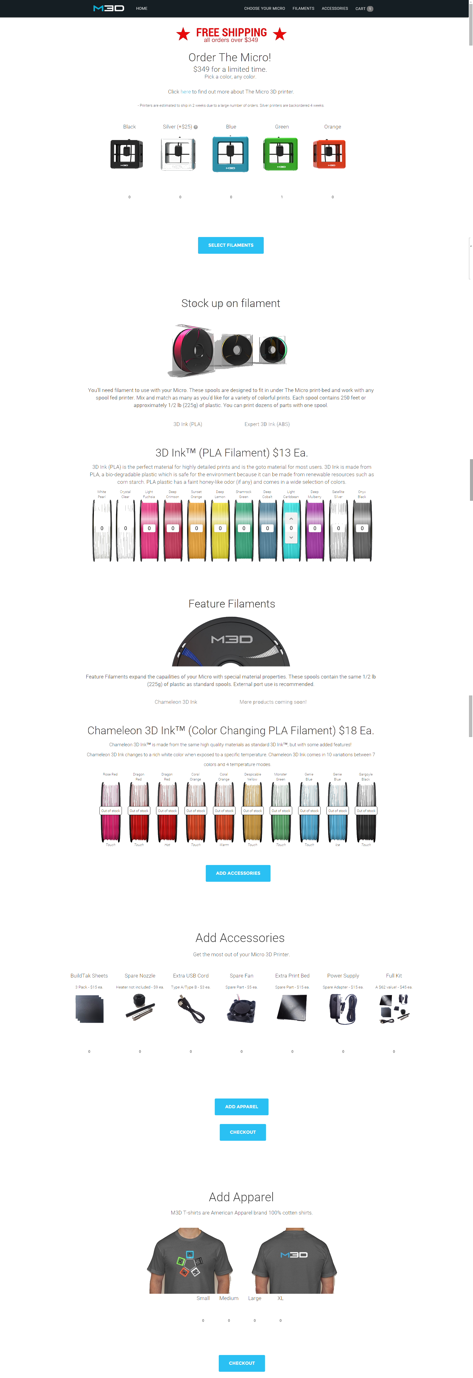Open the cart icon with item count
Viewport: 473px width, 1378px height.
pos(364,8)
